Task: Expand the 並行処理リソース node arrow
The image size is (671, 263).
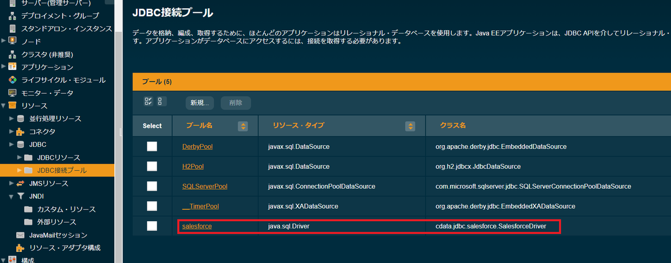Action: [x=12, y=118]
